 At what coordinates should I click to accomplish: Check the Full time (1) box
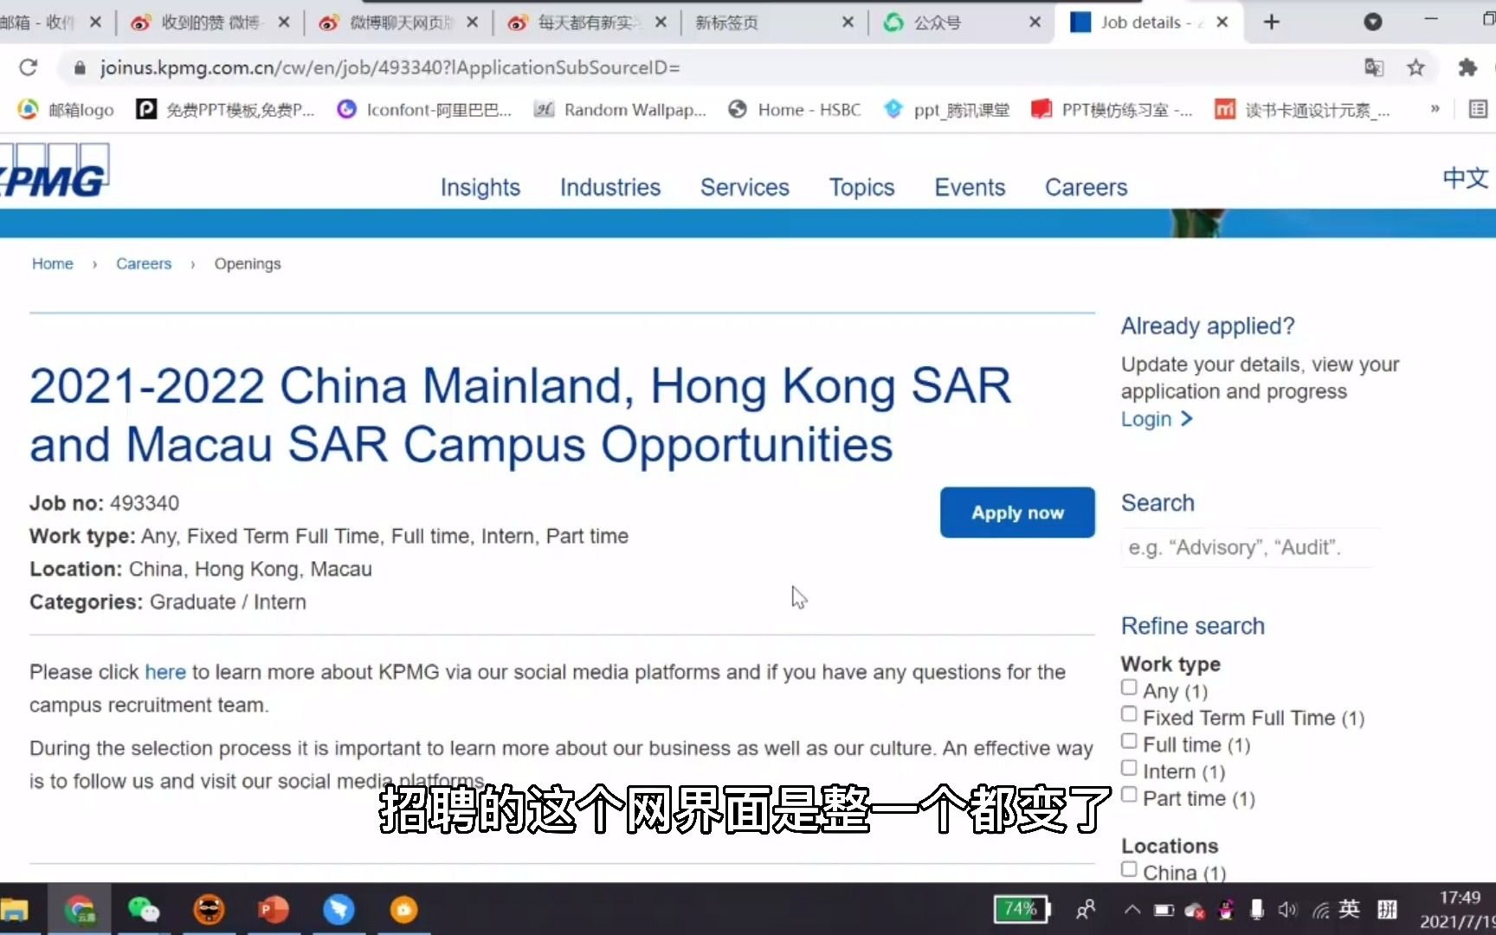click(x=1129, y=741)
